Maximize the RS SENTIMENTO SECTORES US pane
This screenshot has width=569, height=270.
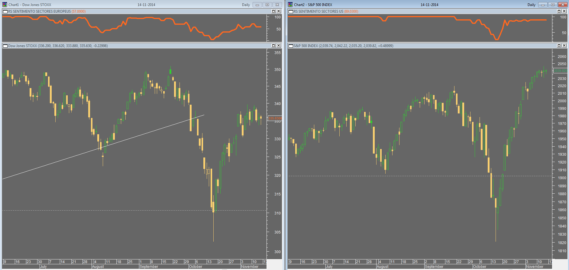(559, 11)
